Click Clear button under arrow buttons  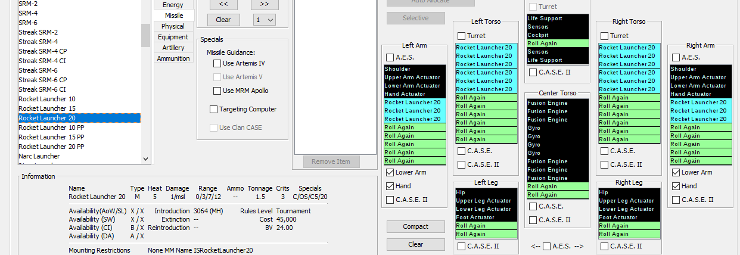click(223, 20)
